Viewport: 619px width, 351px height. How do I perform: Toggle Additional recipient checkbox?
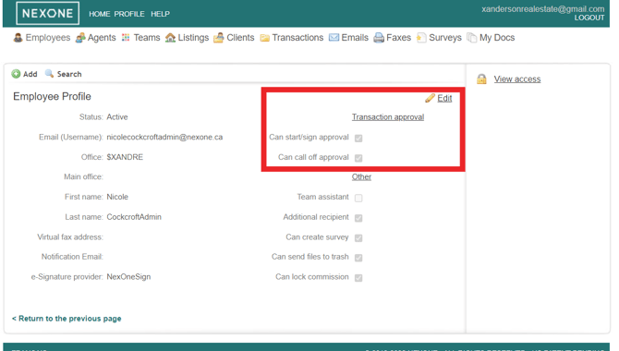pos(358,218)
